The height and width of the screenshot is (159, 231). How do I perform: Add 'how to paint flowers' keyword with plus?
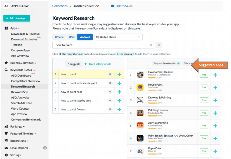coord(119,109)
